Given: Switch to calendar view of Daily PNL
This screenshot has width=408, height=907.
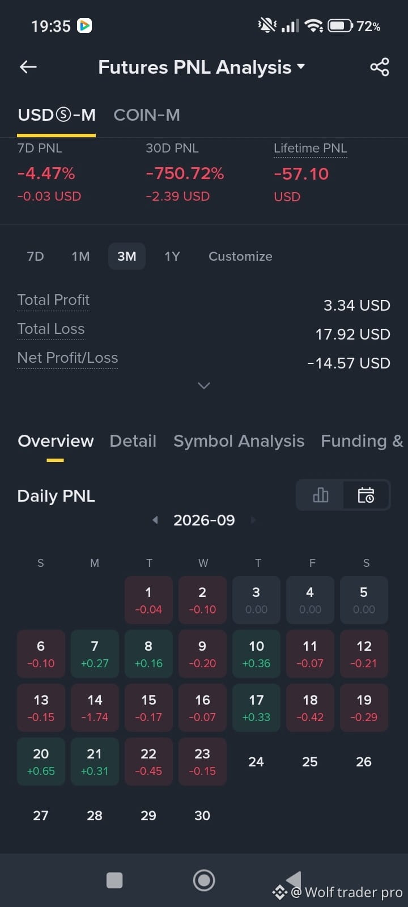Looking at the screenshot, I should (x=366, y=495).
